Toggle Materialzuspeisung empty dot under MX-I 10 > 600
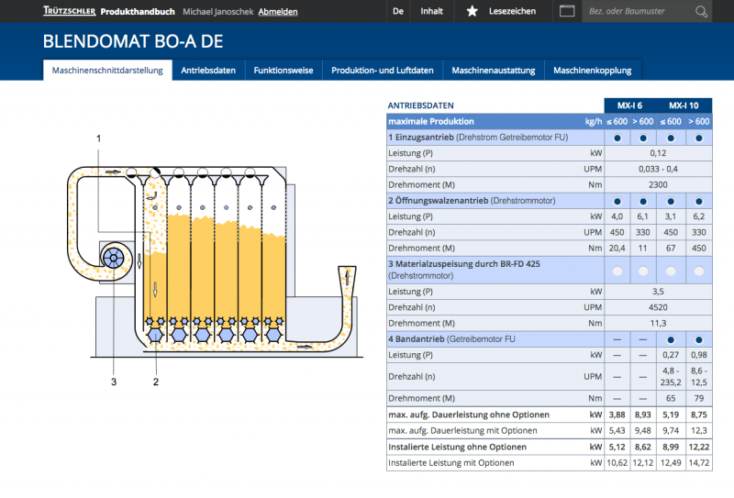The image size is (734, 498). (699, 271)
